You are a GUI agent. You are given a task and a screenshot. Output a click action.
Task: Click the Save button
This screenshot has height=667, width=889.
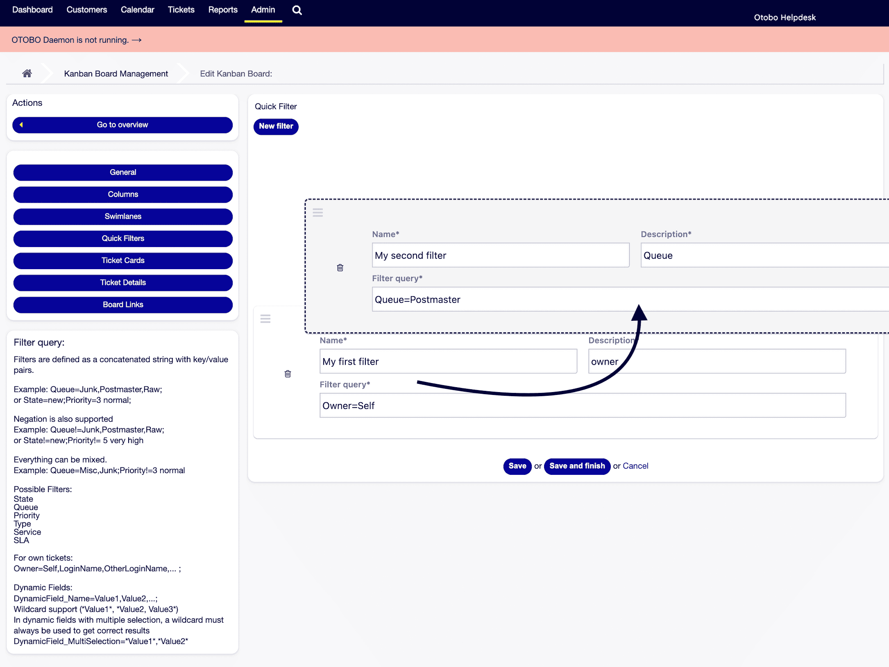pos(517,466)
